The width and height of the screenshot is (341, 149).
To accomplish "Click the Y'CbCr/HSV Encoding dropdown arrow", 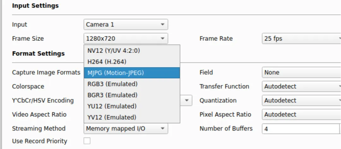I will coord(187,100).
